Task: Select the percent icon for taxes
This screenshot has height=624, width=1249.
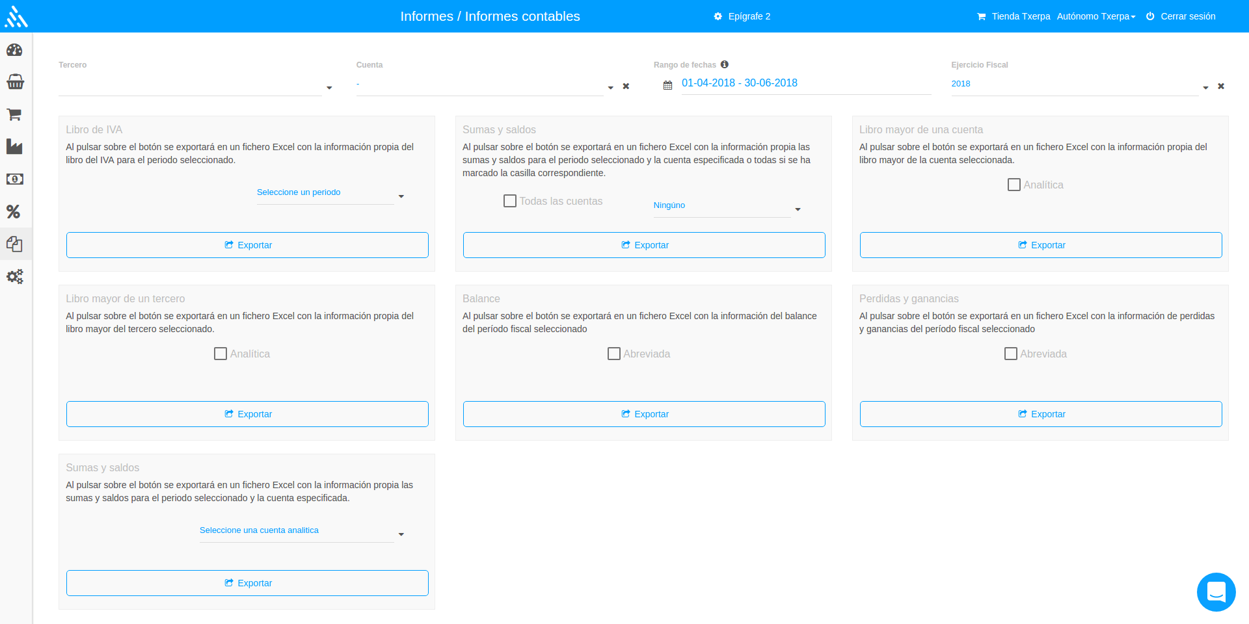Action: tap(14, 212)
